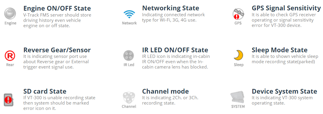Viewport: 323px width, 114px height.
Task: Click the Reverse Gear/Sensor heading
Action: tap(57, 50)
